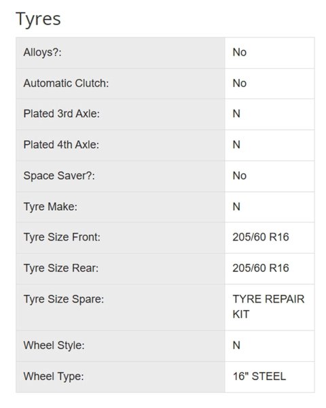
Task: Select the Automatic Clutch label
Action: click(66, 83)
